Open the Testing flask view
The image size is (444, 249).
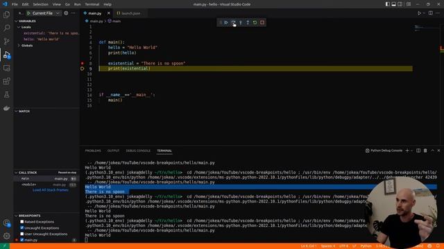6,95
